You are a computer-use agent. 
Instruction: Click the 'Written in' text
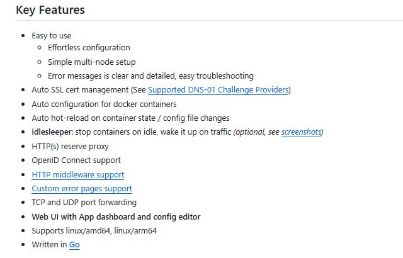point(48,245)
